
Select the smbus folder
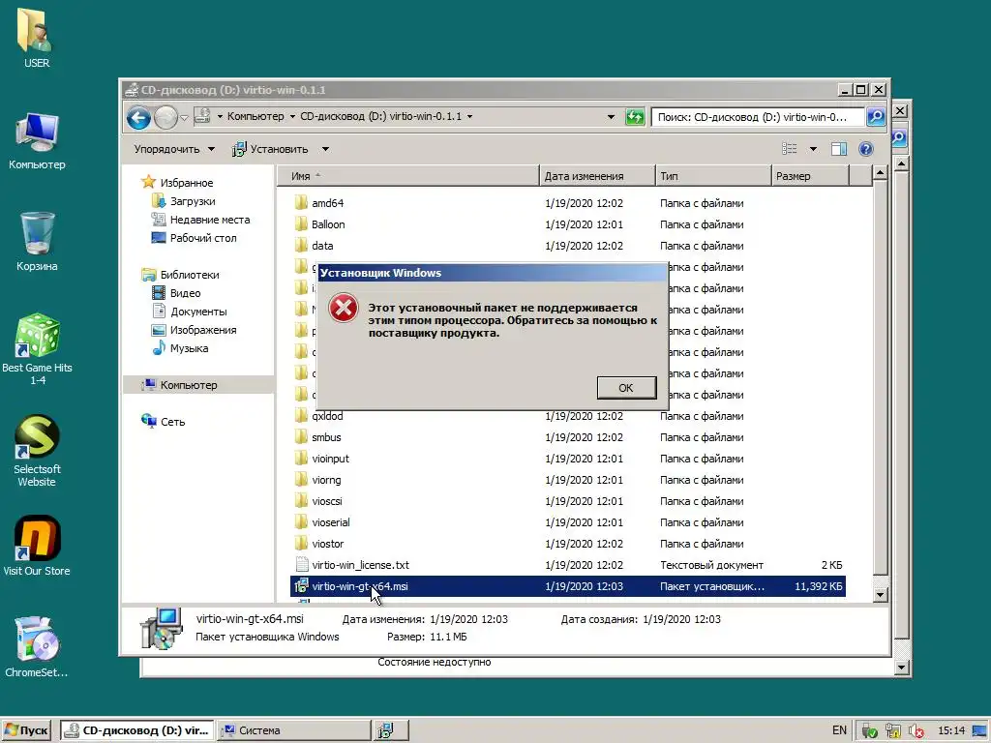click(326, 437)
